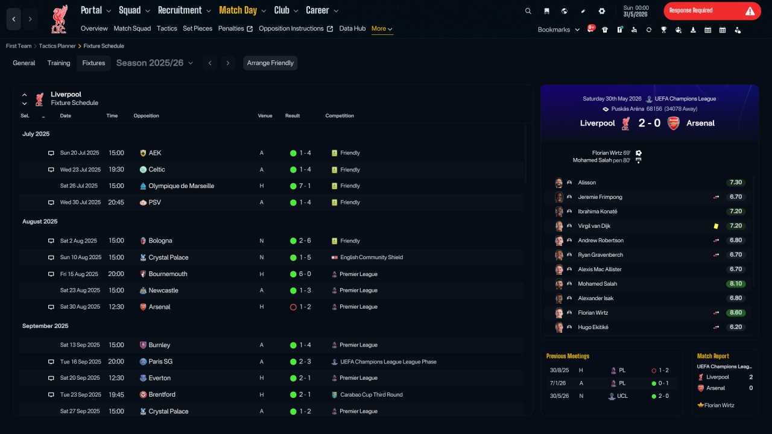Click the pencil edit icon
The height and width of the screenshot is (434, 772).
pos(583,11)
